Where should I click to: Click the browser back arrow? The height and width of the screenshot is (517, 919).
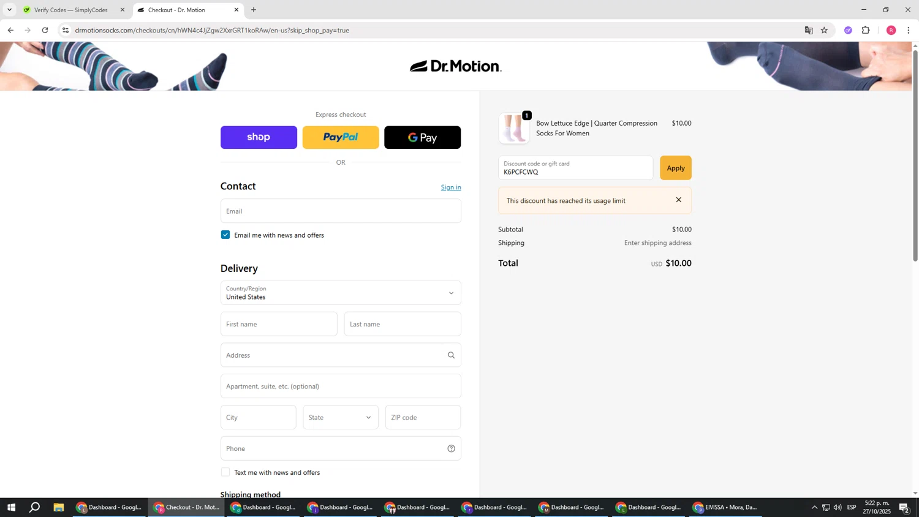tap(10, 30)
